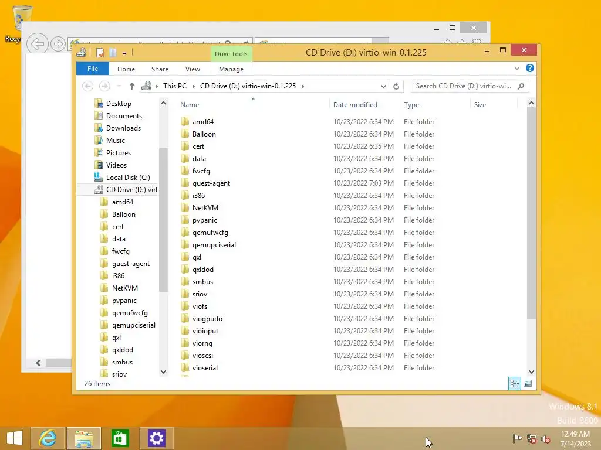Click the taskbar clock showing 12:49 AM
Viewport: 601px width, 450px height.
tap(576, 438)
